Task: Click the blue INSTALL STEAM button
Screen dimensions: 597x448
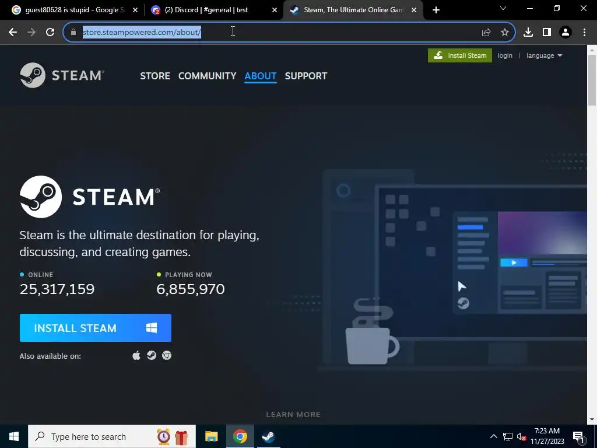Action: coord(96,328)
